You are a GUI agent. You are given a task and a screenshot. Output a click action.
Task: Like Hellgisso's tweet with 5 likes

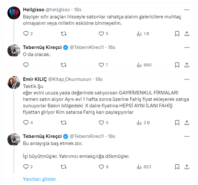101,34
